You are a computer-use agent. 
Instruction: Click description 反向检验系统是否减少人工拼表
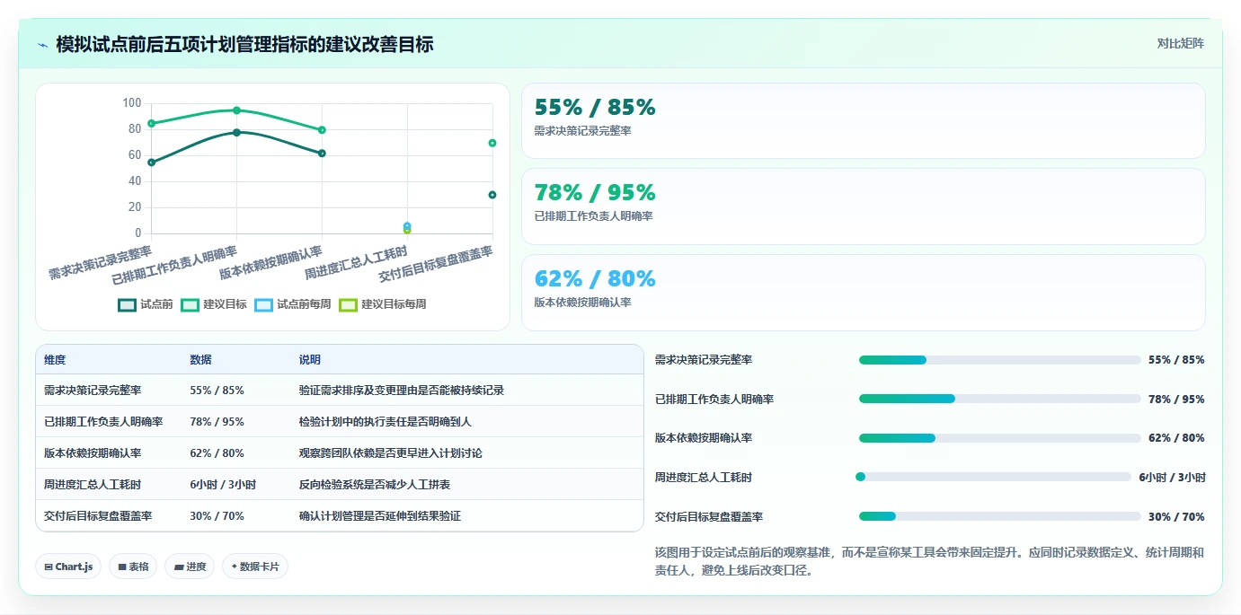pyautogui.click(x=375, y=485)
